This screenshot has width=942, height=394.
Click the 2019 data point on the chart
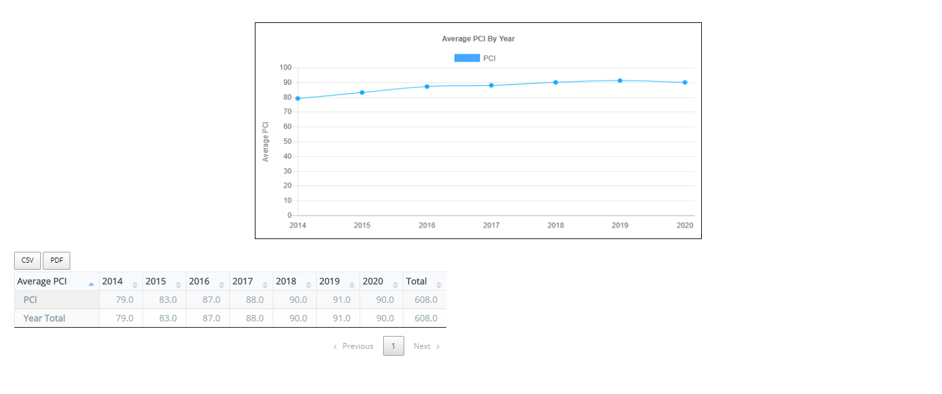click(620, 80)
